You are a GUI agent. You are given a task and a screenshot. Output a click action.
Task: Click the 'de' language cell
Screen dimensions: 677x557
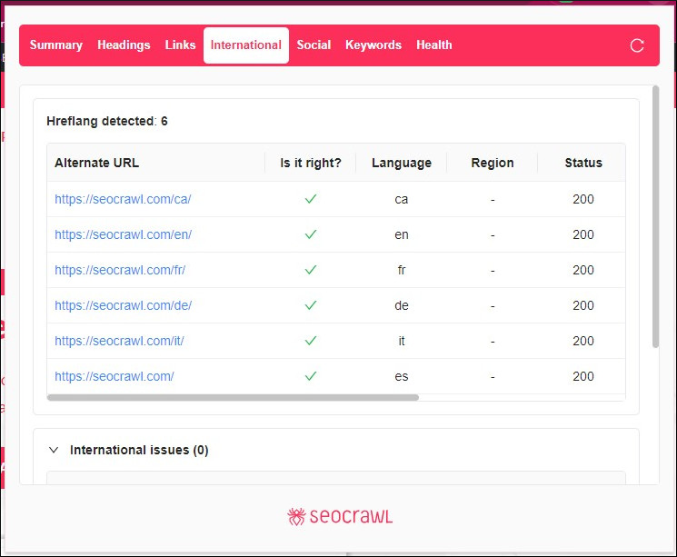(402, 305)
